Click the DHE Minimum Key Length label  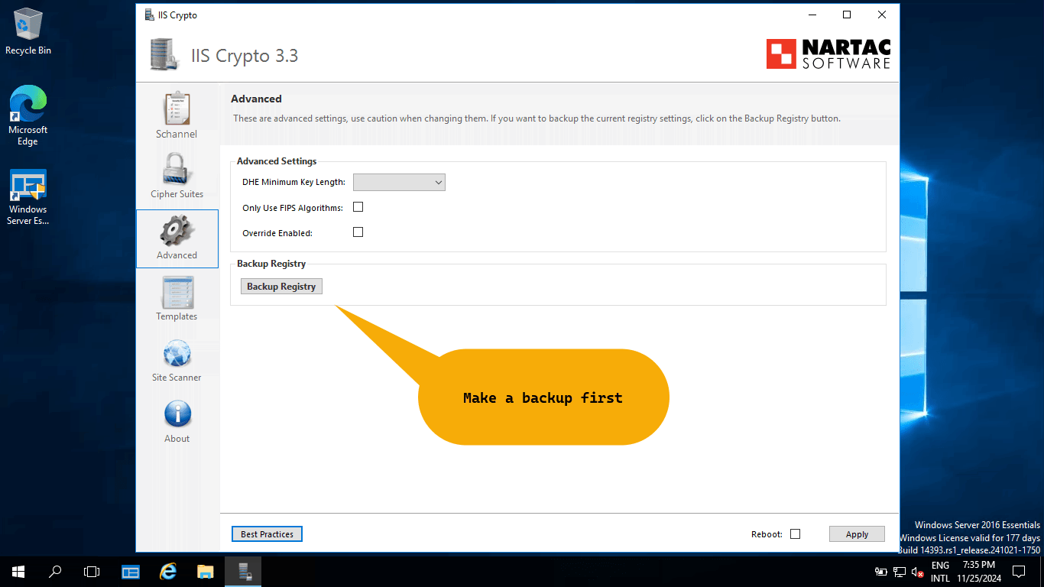point(293,182)
